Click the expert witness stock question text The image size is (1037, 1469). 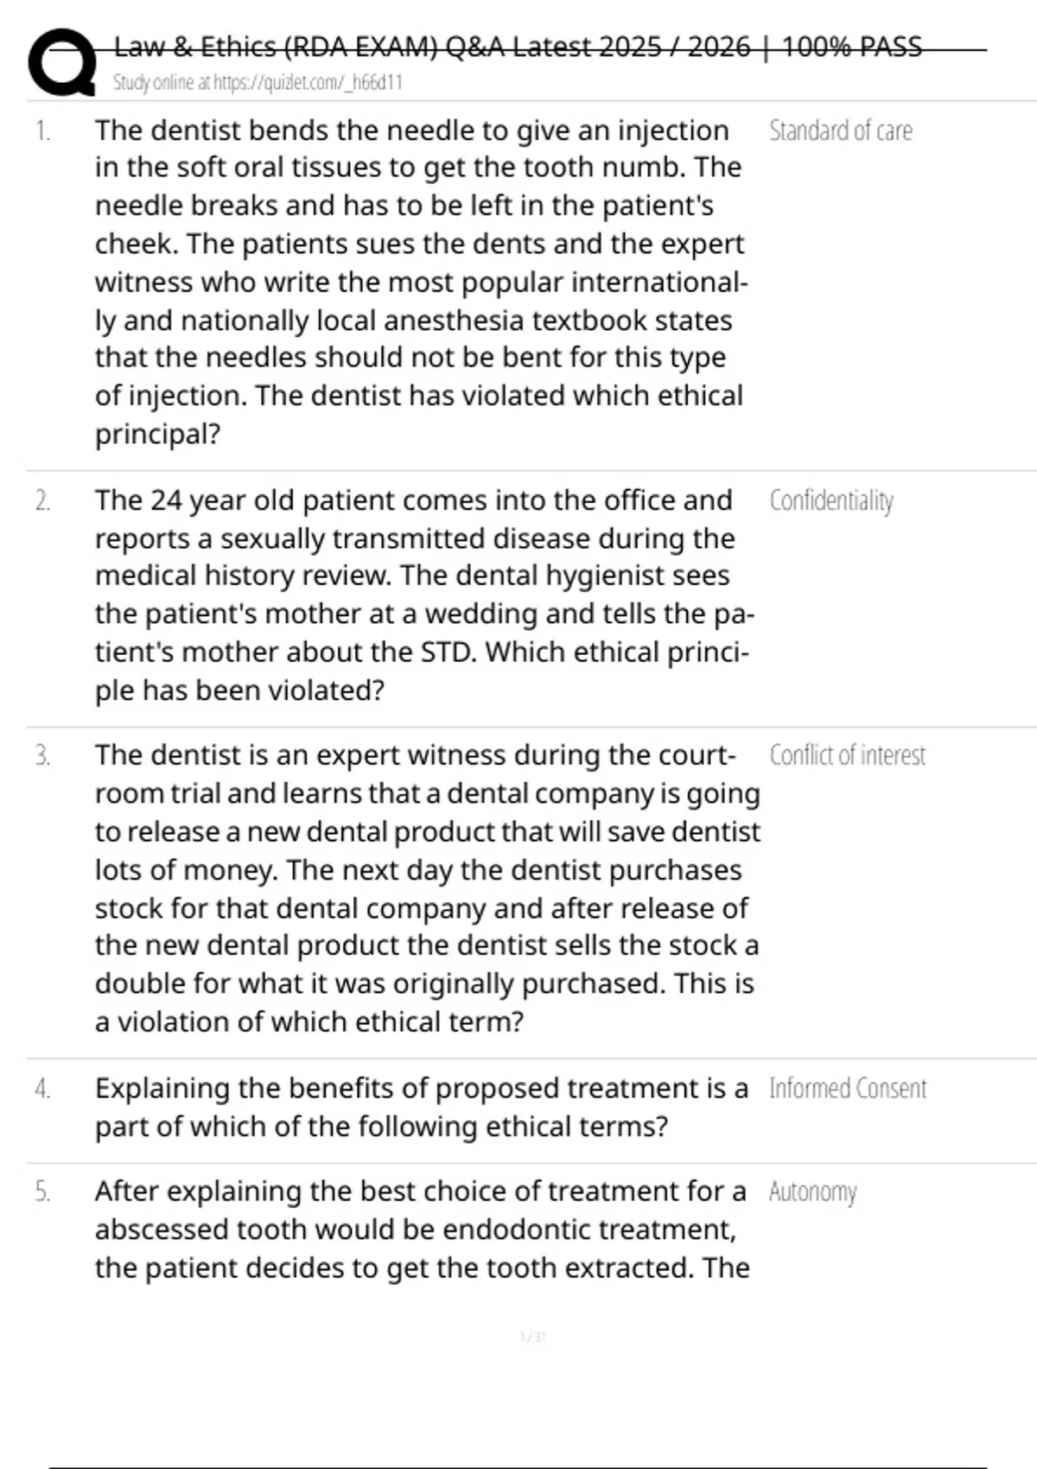(427, 888)
